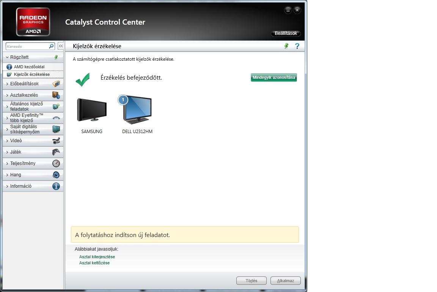Click the search magnifier icon
The width and height of the screenshot is (437, 292).
(x=51, y=46)
